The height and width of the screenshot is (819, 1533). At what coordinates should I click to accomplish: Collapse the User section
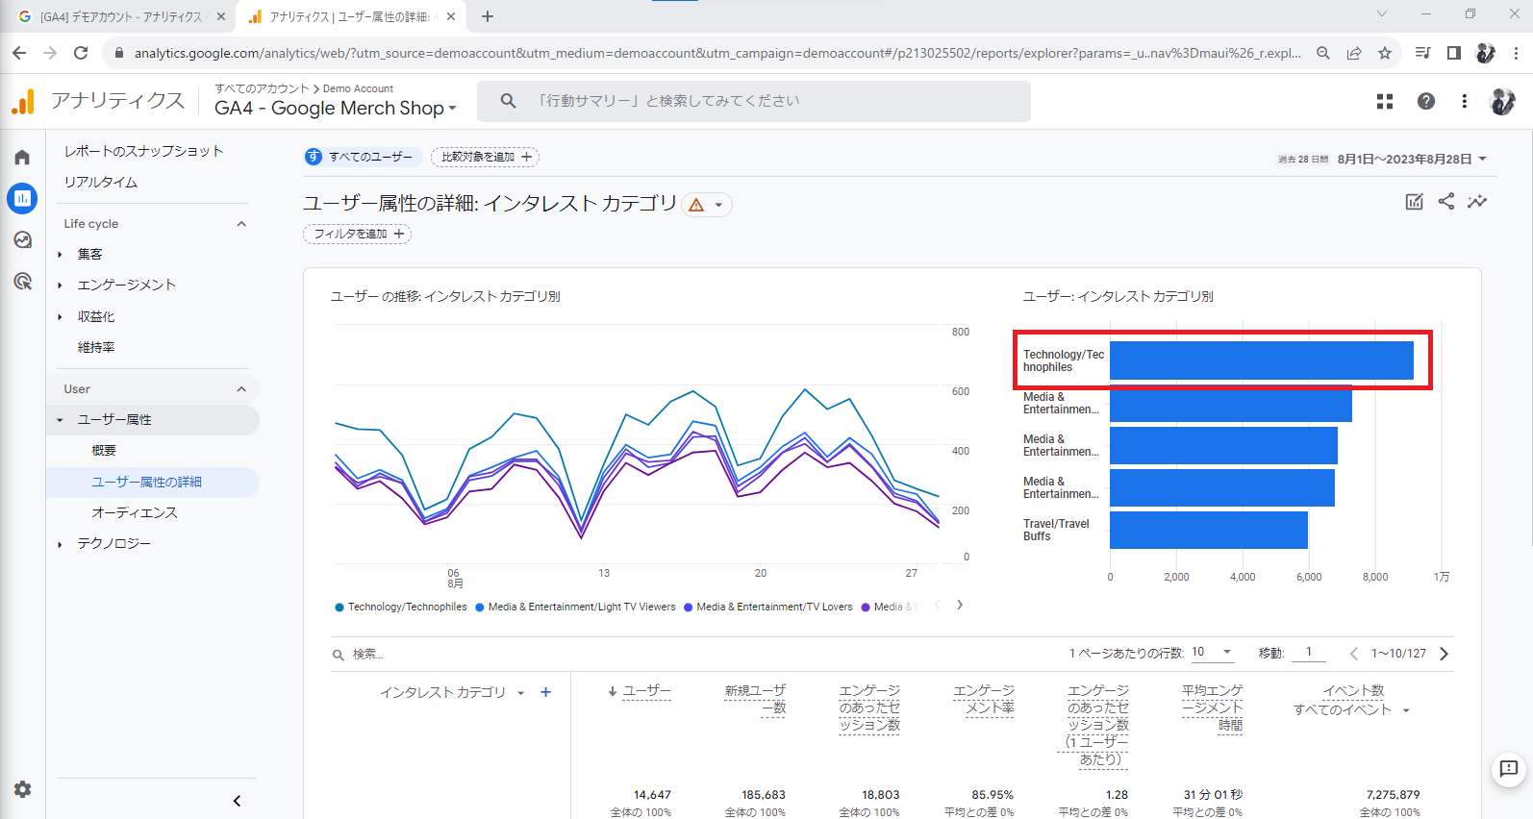tap(241, 389)
